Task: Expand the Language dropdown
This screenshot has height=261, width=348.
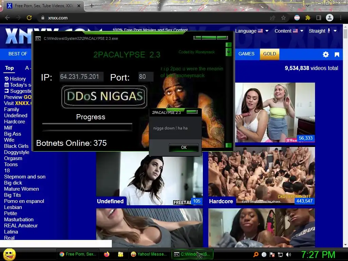Action: [252, 31]
